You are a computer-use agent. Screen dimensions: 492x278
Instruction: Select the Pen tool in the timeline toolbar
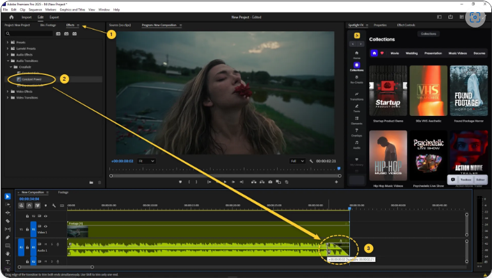click(x=8, y=237)
